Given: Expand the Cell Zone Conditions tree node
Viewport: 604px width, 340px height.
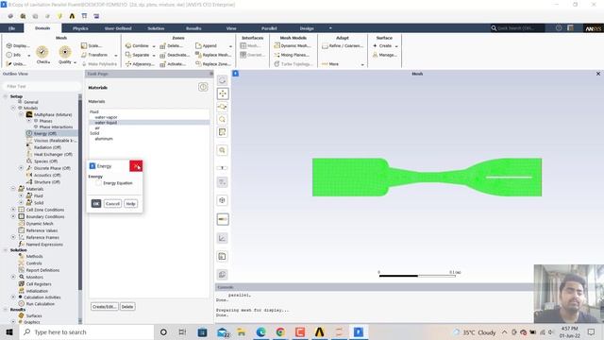Looking at the screenshot, I should coord(13,210).
